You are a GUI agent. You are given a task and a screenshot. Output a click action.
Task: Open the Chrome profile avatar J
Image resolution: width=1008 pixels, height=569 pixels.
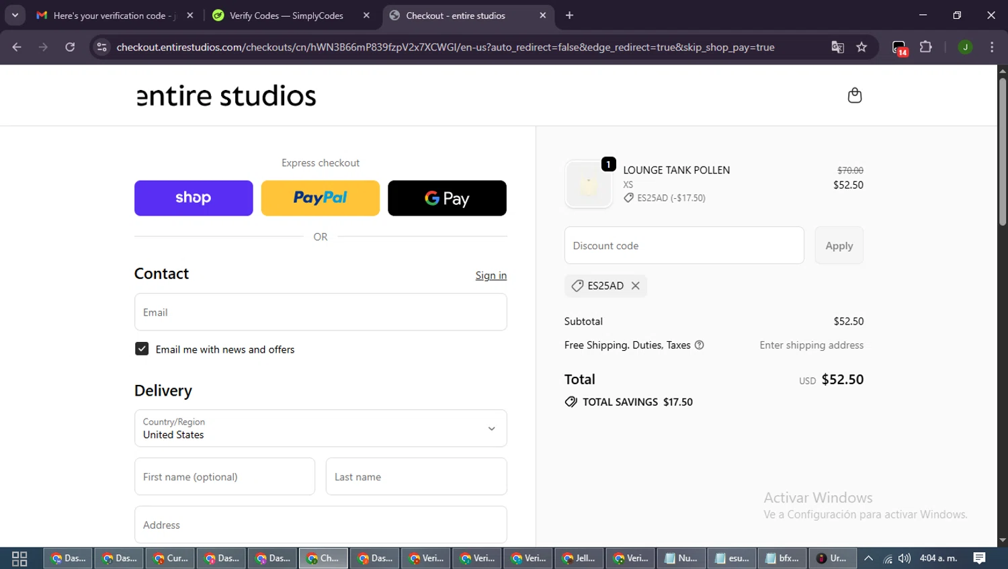(x=965, y=47)
